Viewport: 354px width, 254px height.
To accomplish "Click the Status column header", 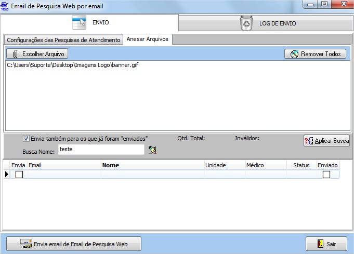I will (x=301, y=165).
